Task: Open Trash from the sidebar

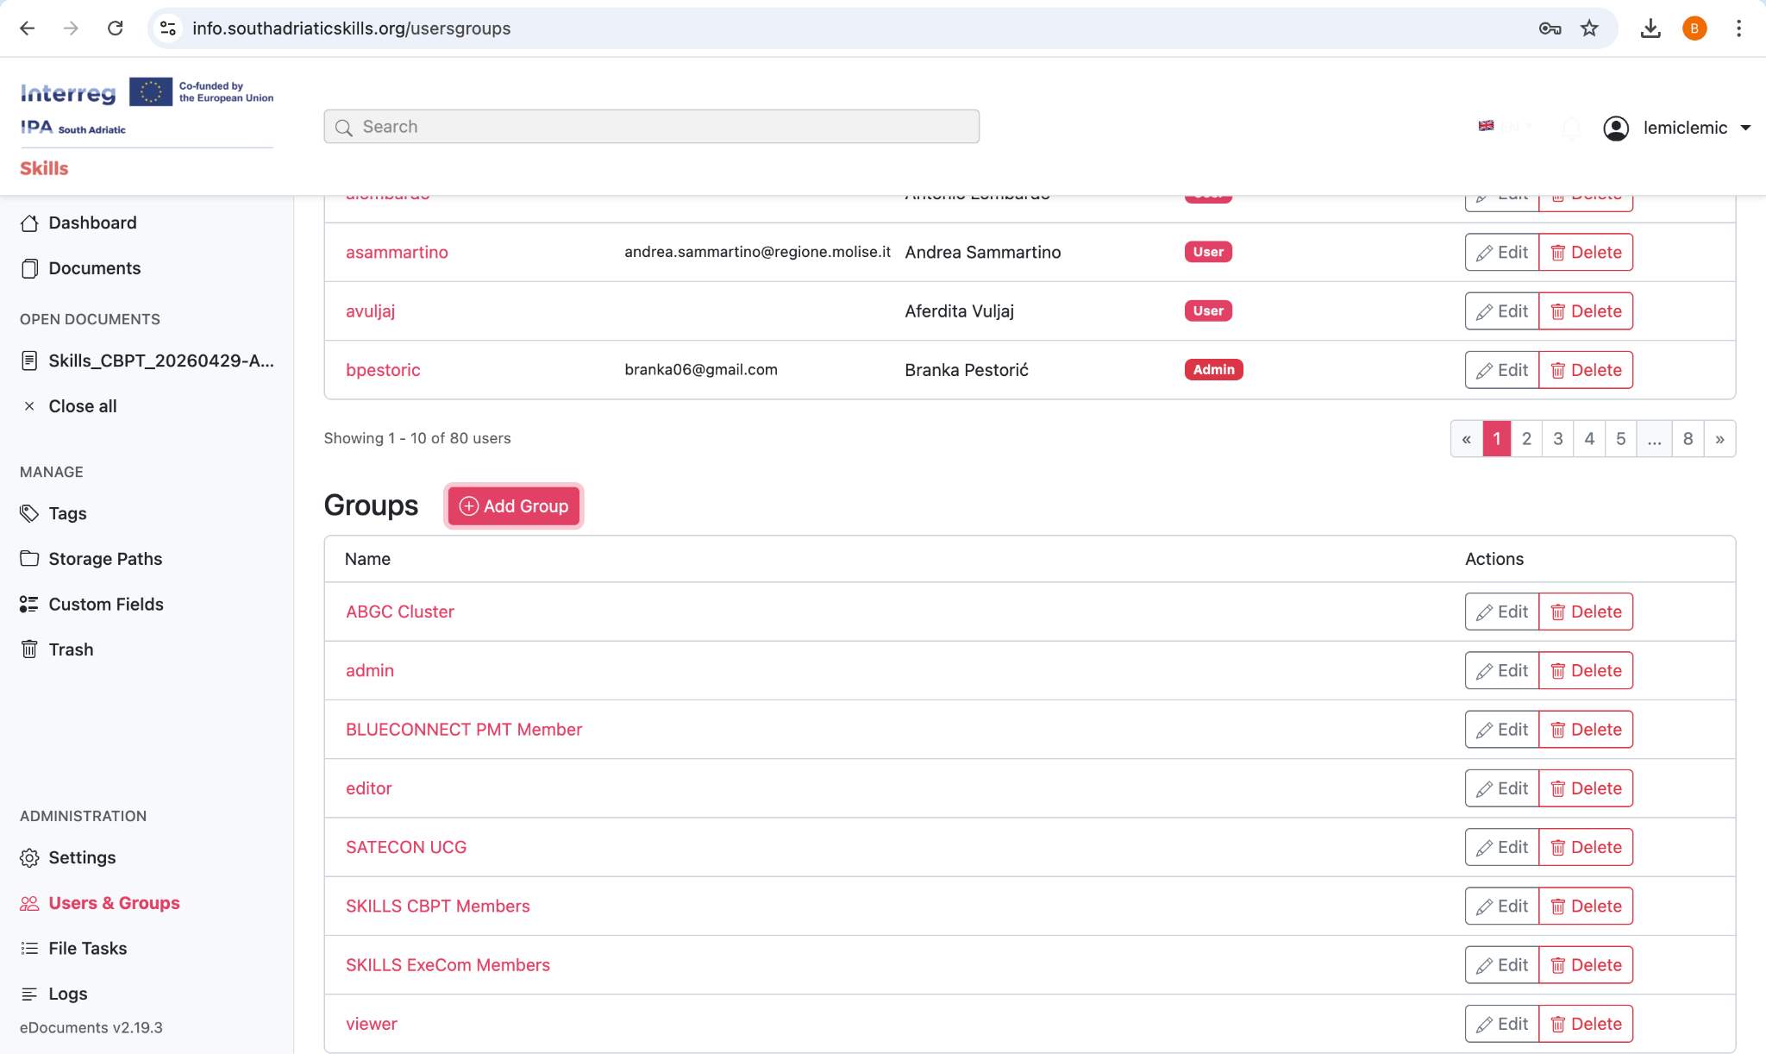Action: coord(71,649)
